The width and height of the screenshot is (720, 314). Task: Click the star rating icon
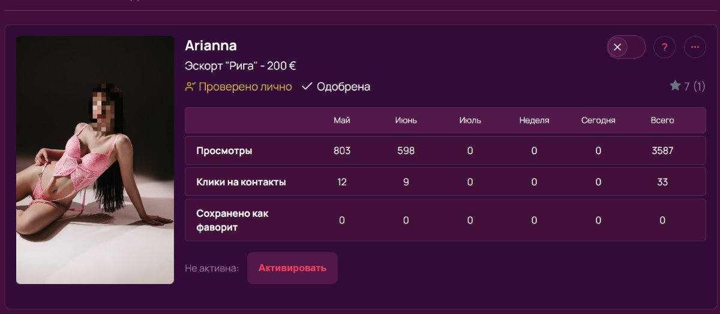pyautogui.click(x=675, y=86)
